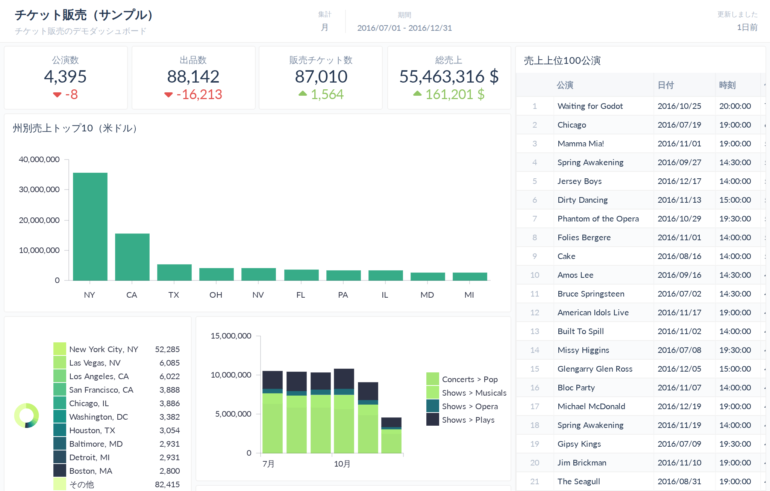This screenshot has width=770, height=491.
Task: Toggle Concerts > Pop legend swatch
Action: coord(433,379)
